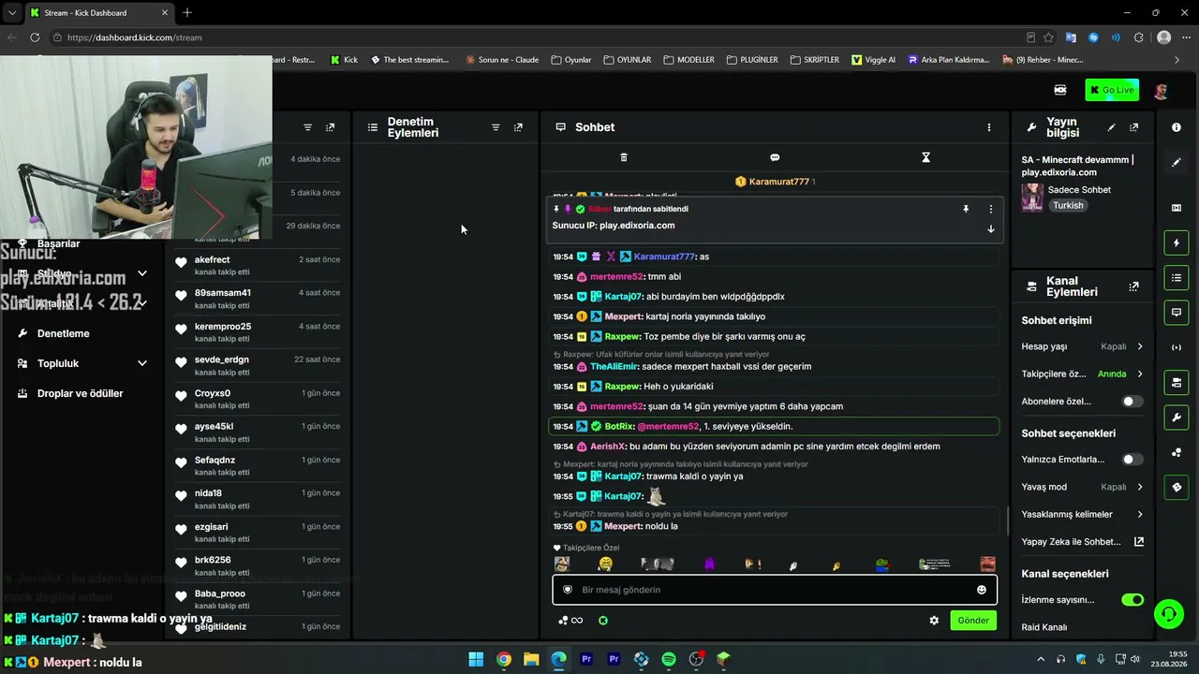Pop out the Kanal Eylemleri panel
Image resolution: width=1199 pixels, height=674 pixels.
pos(1134,286)
